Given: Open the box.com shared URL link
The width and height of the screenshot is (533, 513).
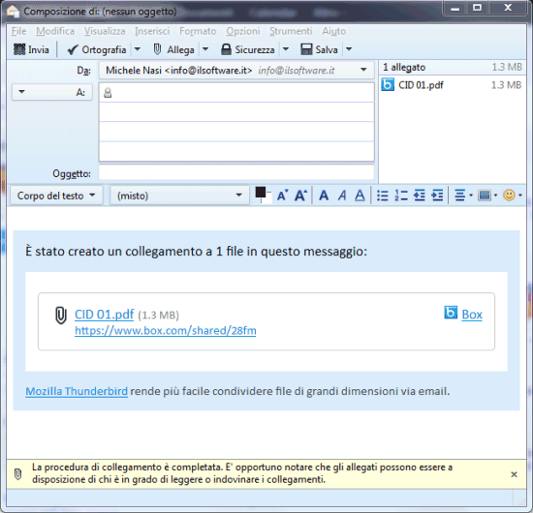Looking at the screenshot, I should tap(166, 330).
